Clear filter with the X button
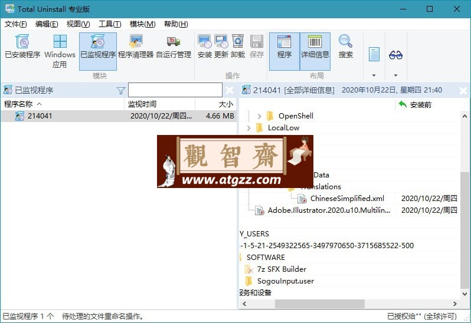The width and height of the screenshot is (471, 323). [x=230, y=90]
